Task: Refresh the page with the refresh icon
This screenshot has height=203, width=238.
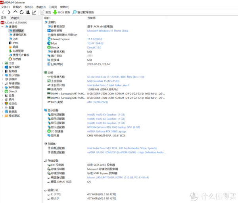Action: [21, 12]
